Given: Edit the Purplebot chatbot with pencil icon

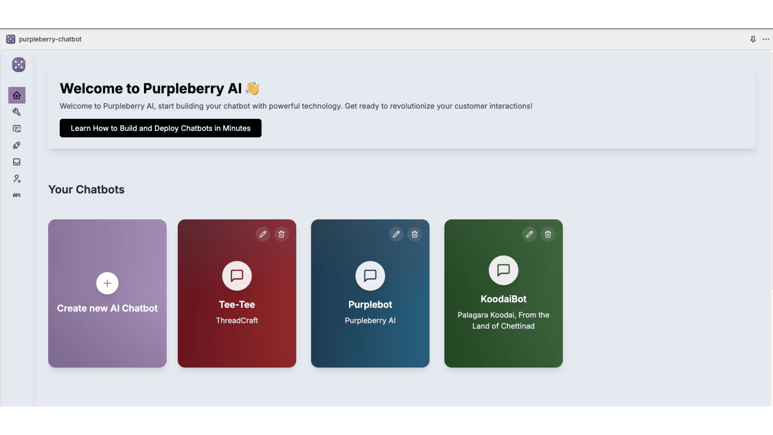Looking at the screenshot, I should 396,234.
